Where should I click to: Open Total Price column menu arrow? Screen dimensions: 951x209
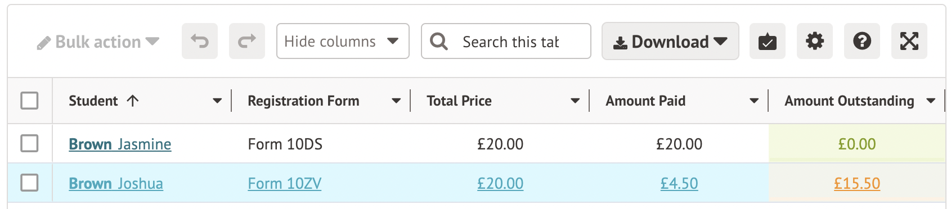(575, 101)
